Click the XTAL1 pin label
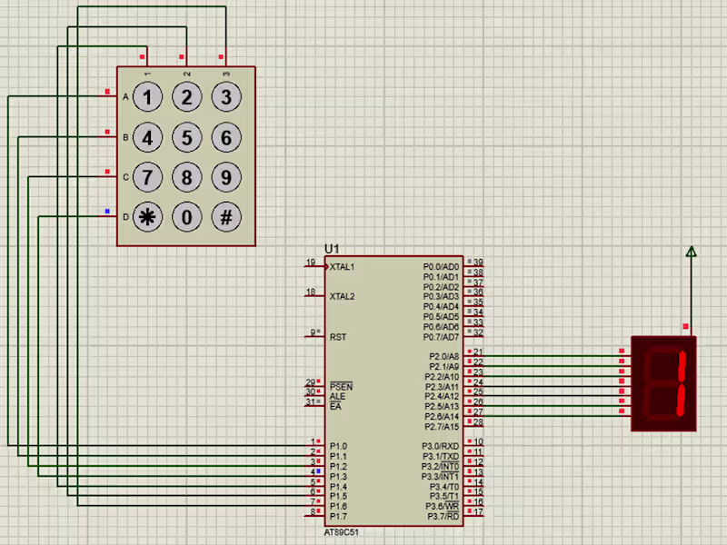 (342, 267)
